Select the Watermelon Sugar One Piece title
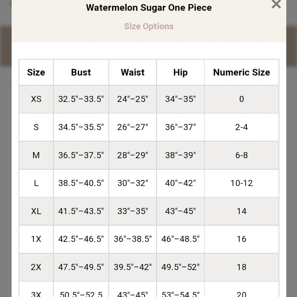Viewport: 297px width, 297px height. [149, 8]
